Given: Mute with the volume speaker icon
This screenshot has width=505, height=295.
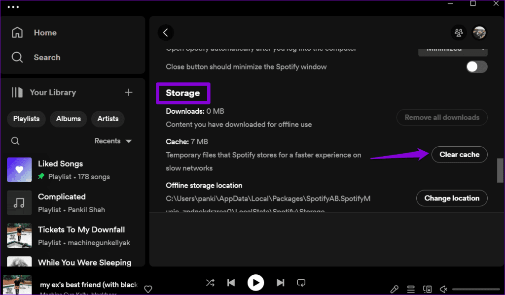Looking at the screenshot, I should tap(443, 289).
